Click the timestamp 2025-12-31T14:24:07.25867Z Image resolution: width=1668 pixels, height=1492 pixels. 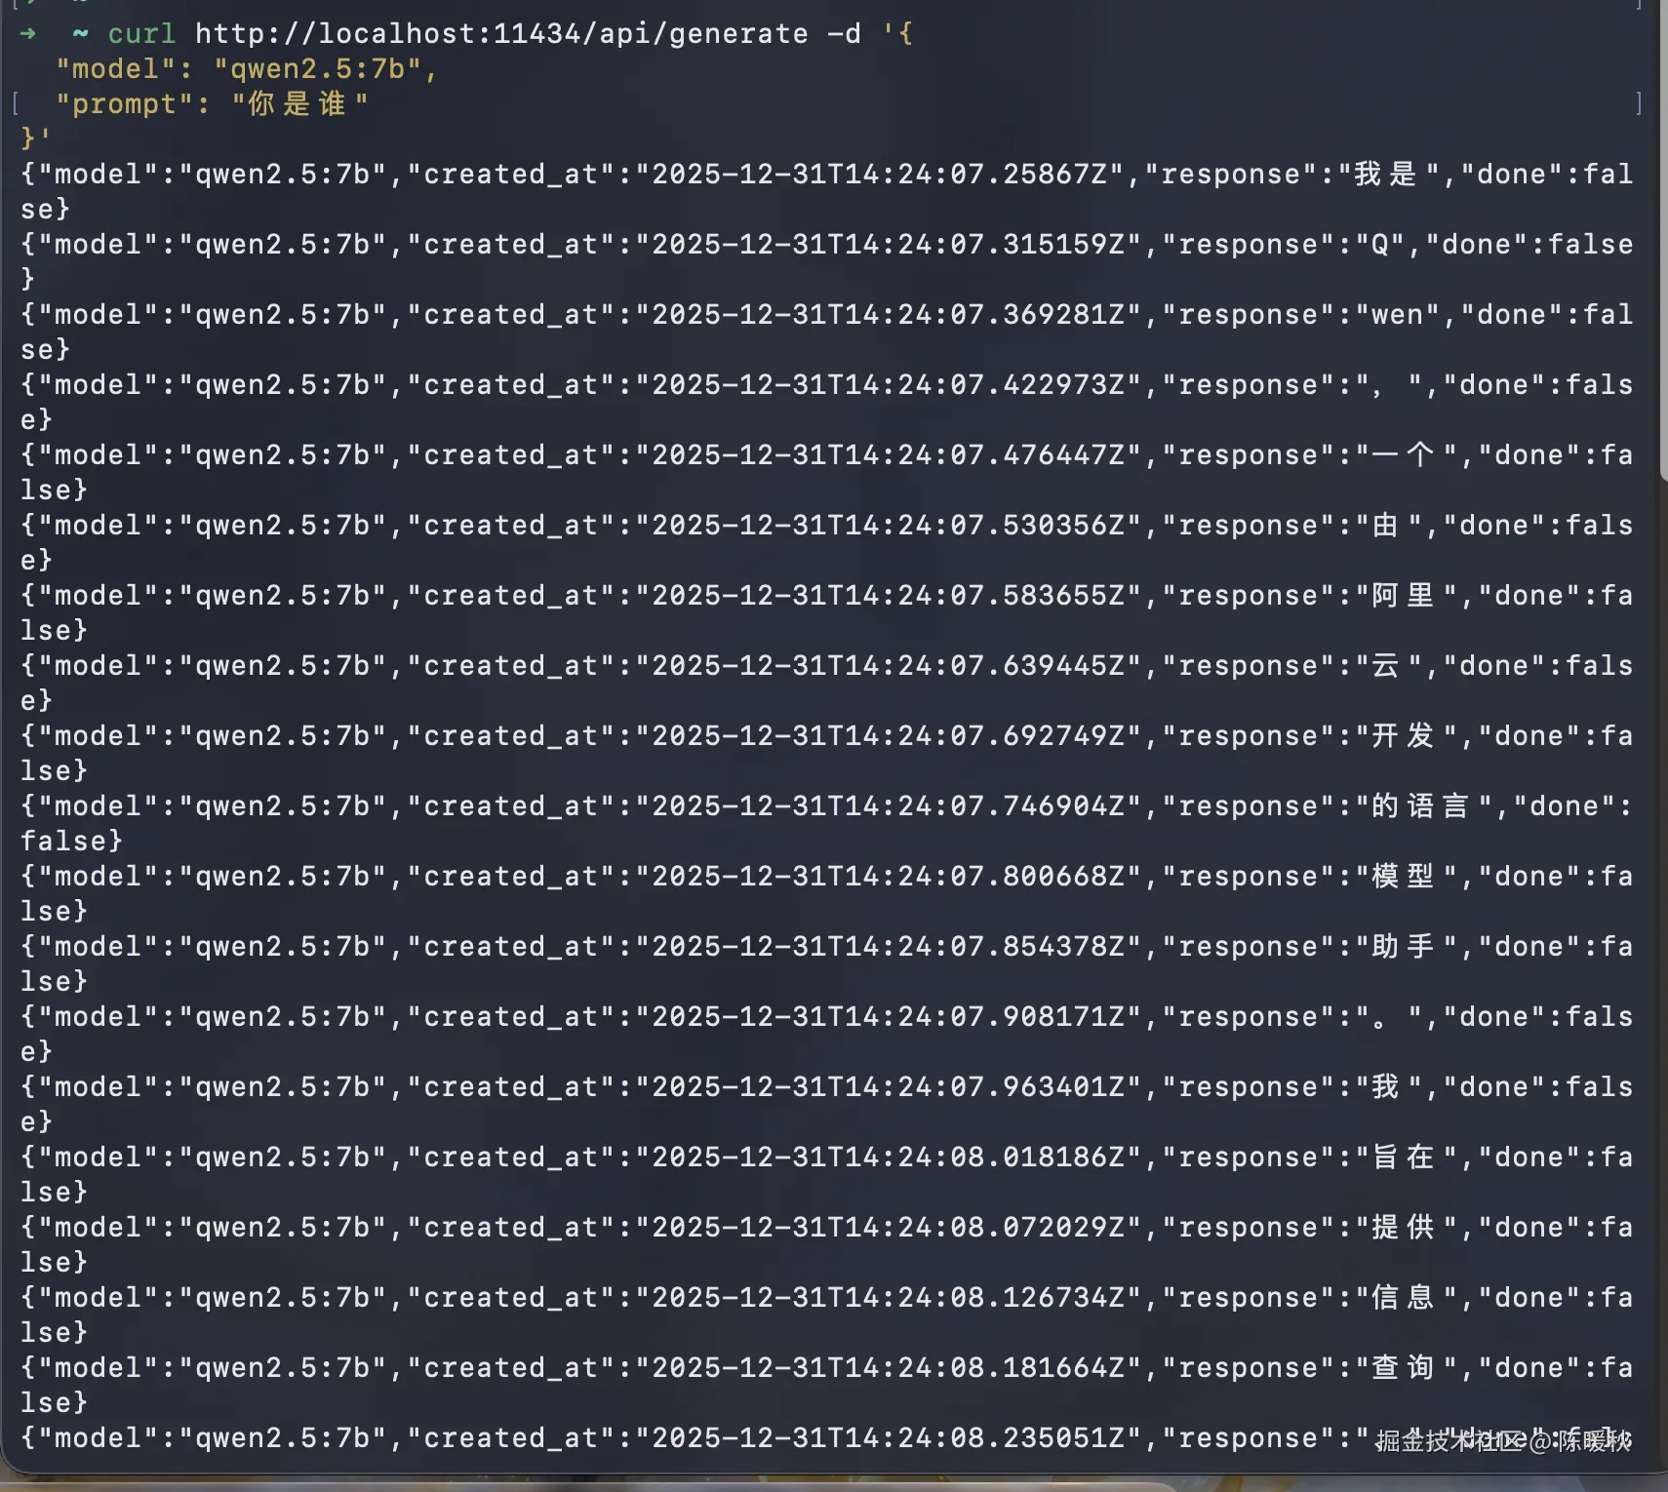(880, 175)
